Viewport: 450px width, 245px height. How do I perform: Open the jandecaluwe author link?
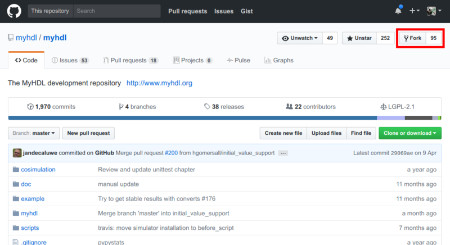click(x=40, y=153)
